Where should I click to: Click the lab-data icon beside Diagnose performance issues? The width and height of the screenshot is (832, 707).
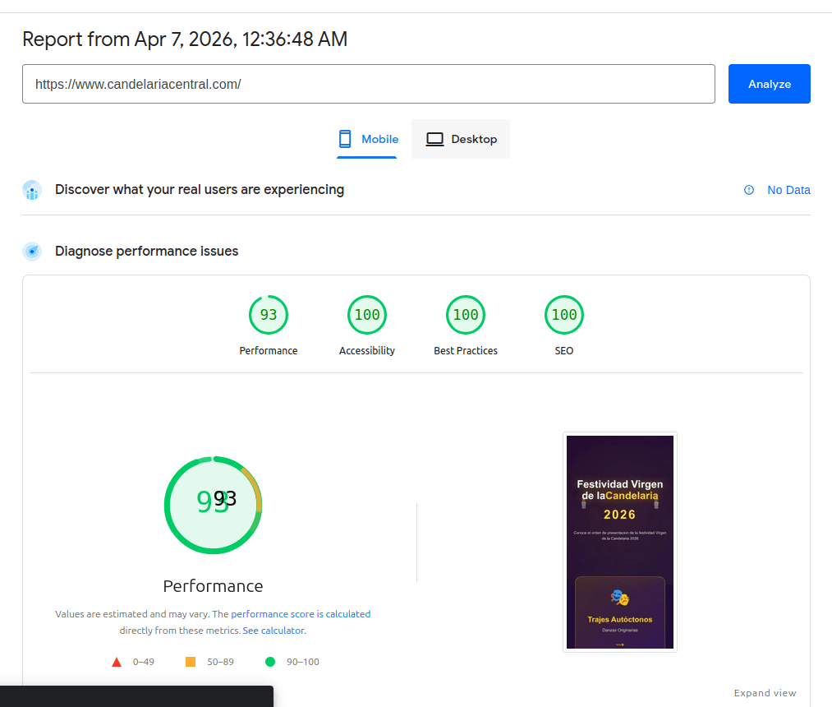click(32, 251)
